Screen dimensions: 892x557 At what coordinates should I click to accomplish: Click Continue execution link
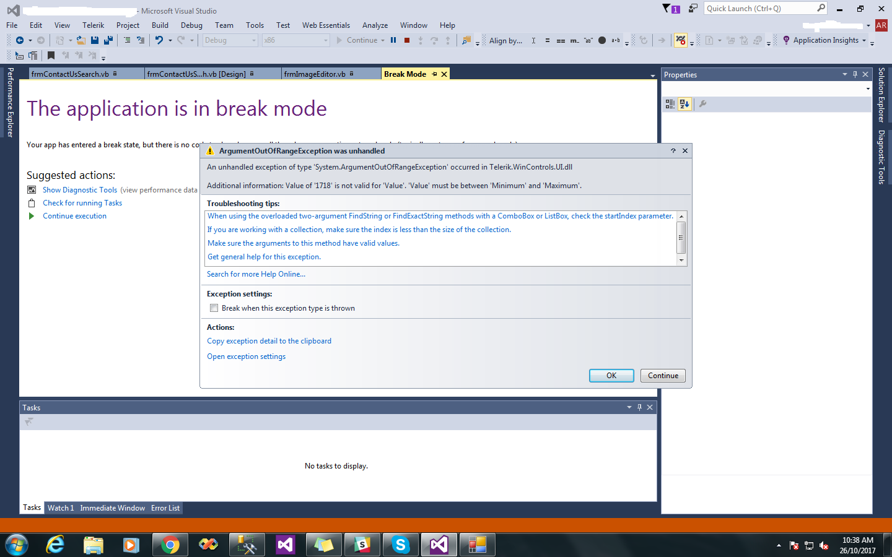coord(74,216)
